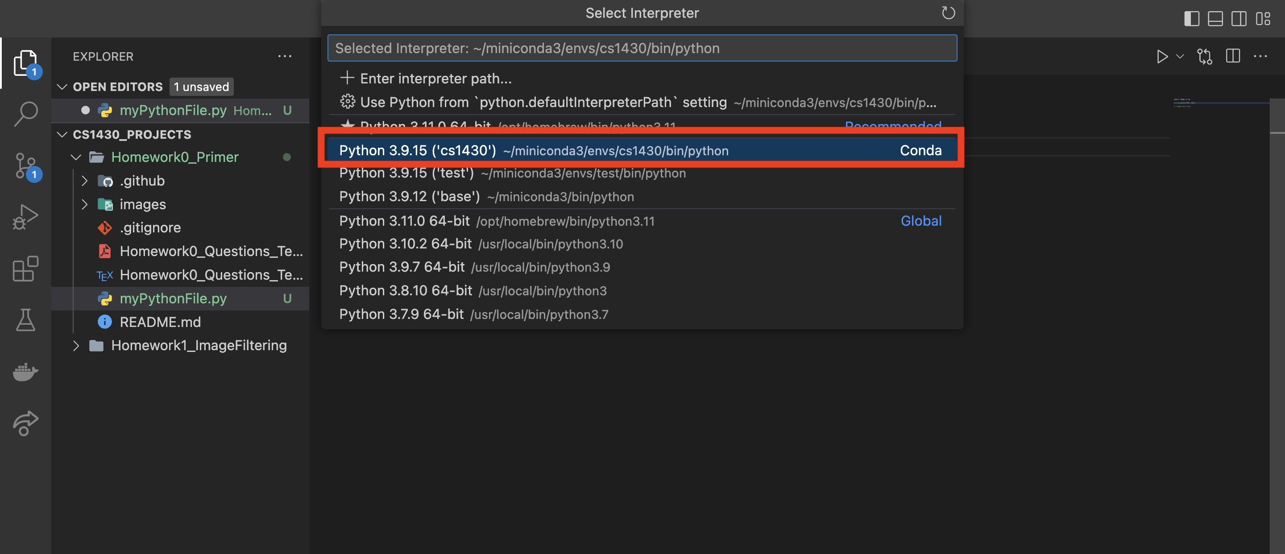The width and height of the screenshot is (1285, 554).
Task: Toggle the primary sidebar visibility
Action: [x=1192, y=19]
